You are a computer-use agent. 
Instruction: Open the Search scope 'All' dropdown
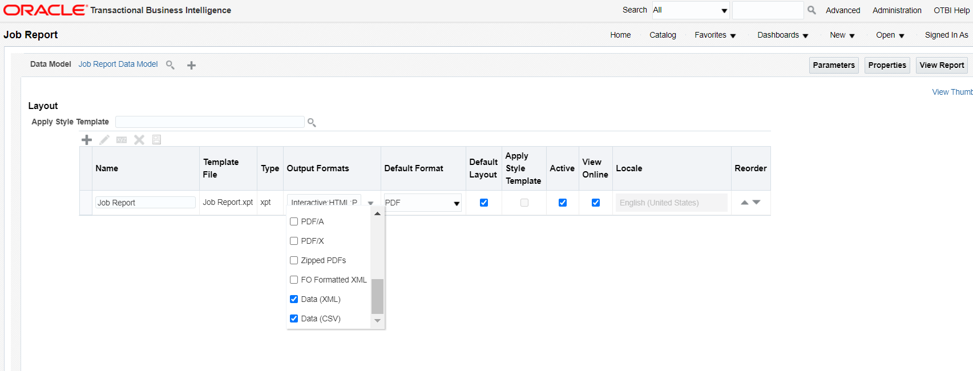point(691,10)
